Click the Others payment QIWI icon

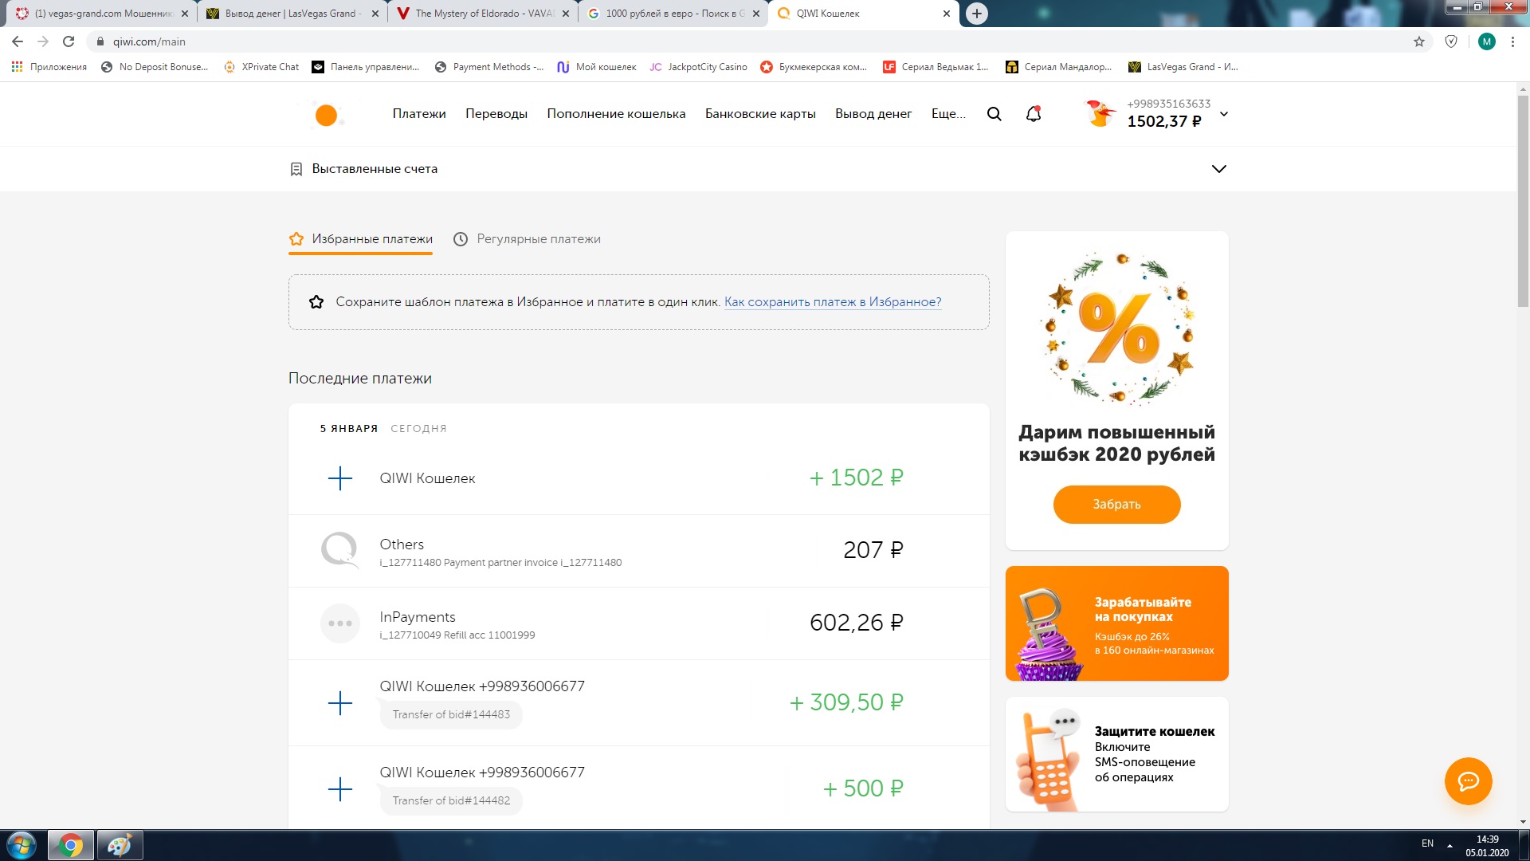point(340,550)
